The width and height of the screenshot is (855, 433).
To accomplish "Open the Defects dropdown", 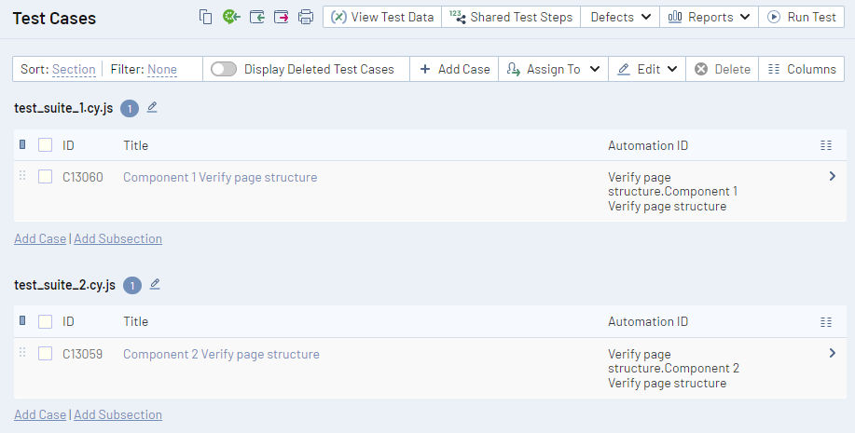I will click(x=620, y=17).
